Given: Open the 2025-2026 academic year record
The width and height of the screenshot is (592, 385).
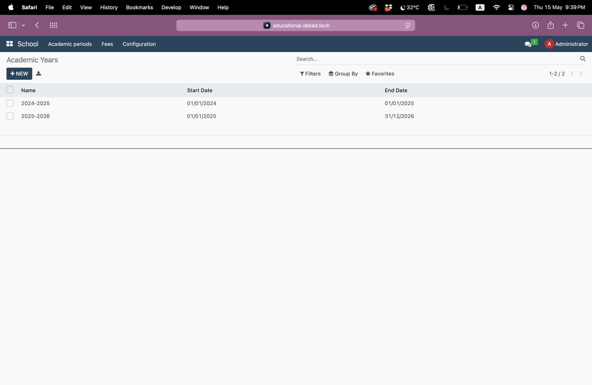Looking at the screenshot, I should tap(35, 116).
